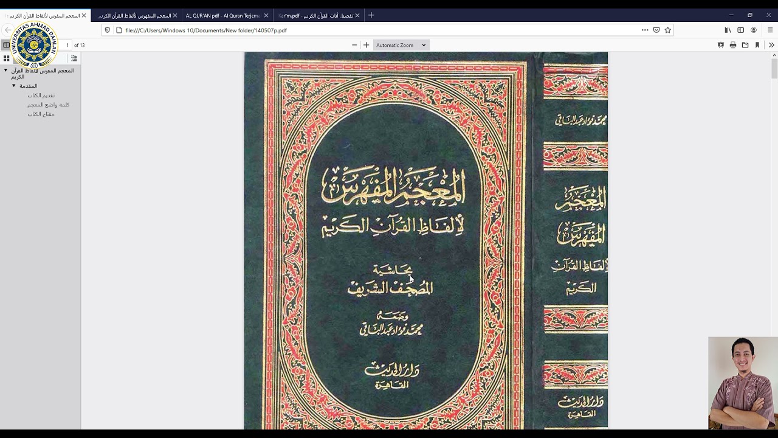Open outline item تقديم الكتاب
Image resolution: width=778 pixels, height=438 pixels.
click(x=41, y=96)
